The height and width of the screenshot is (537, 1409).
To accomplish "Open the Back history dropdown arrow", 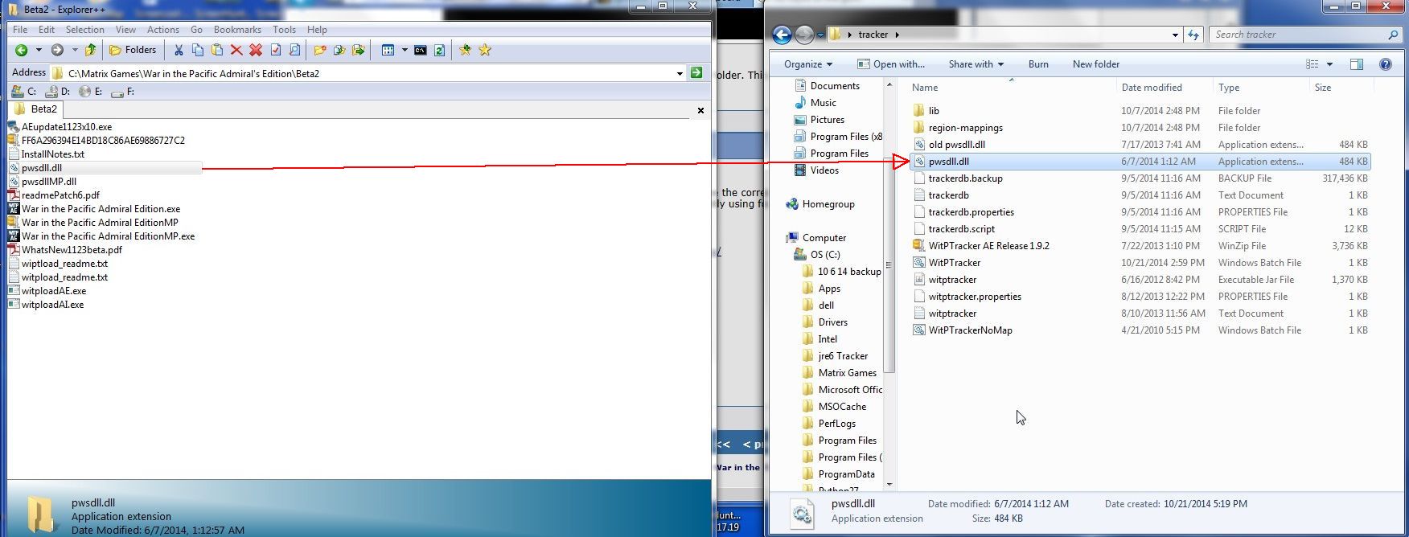I will pos(39,50).
